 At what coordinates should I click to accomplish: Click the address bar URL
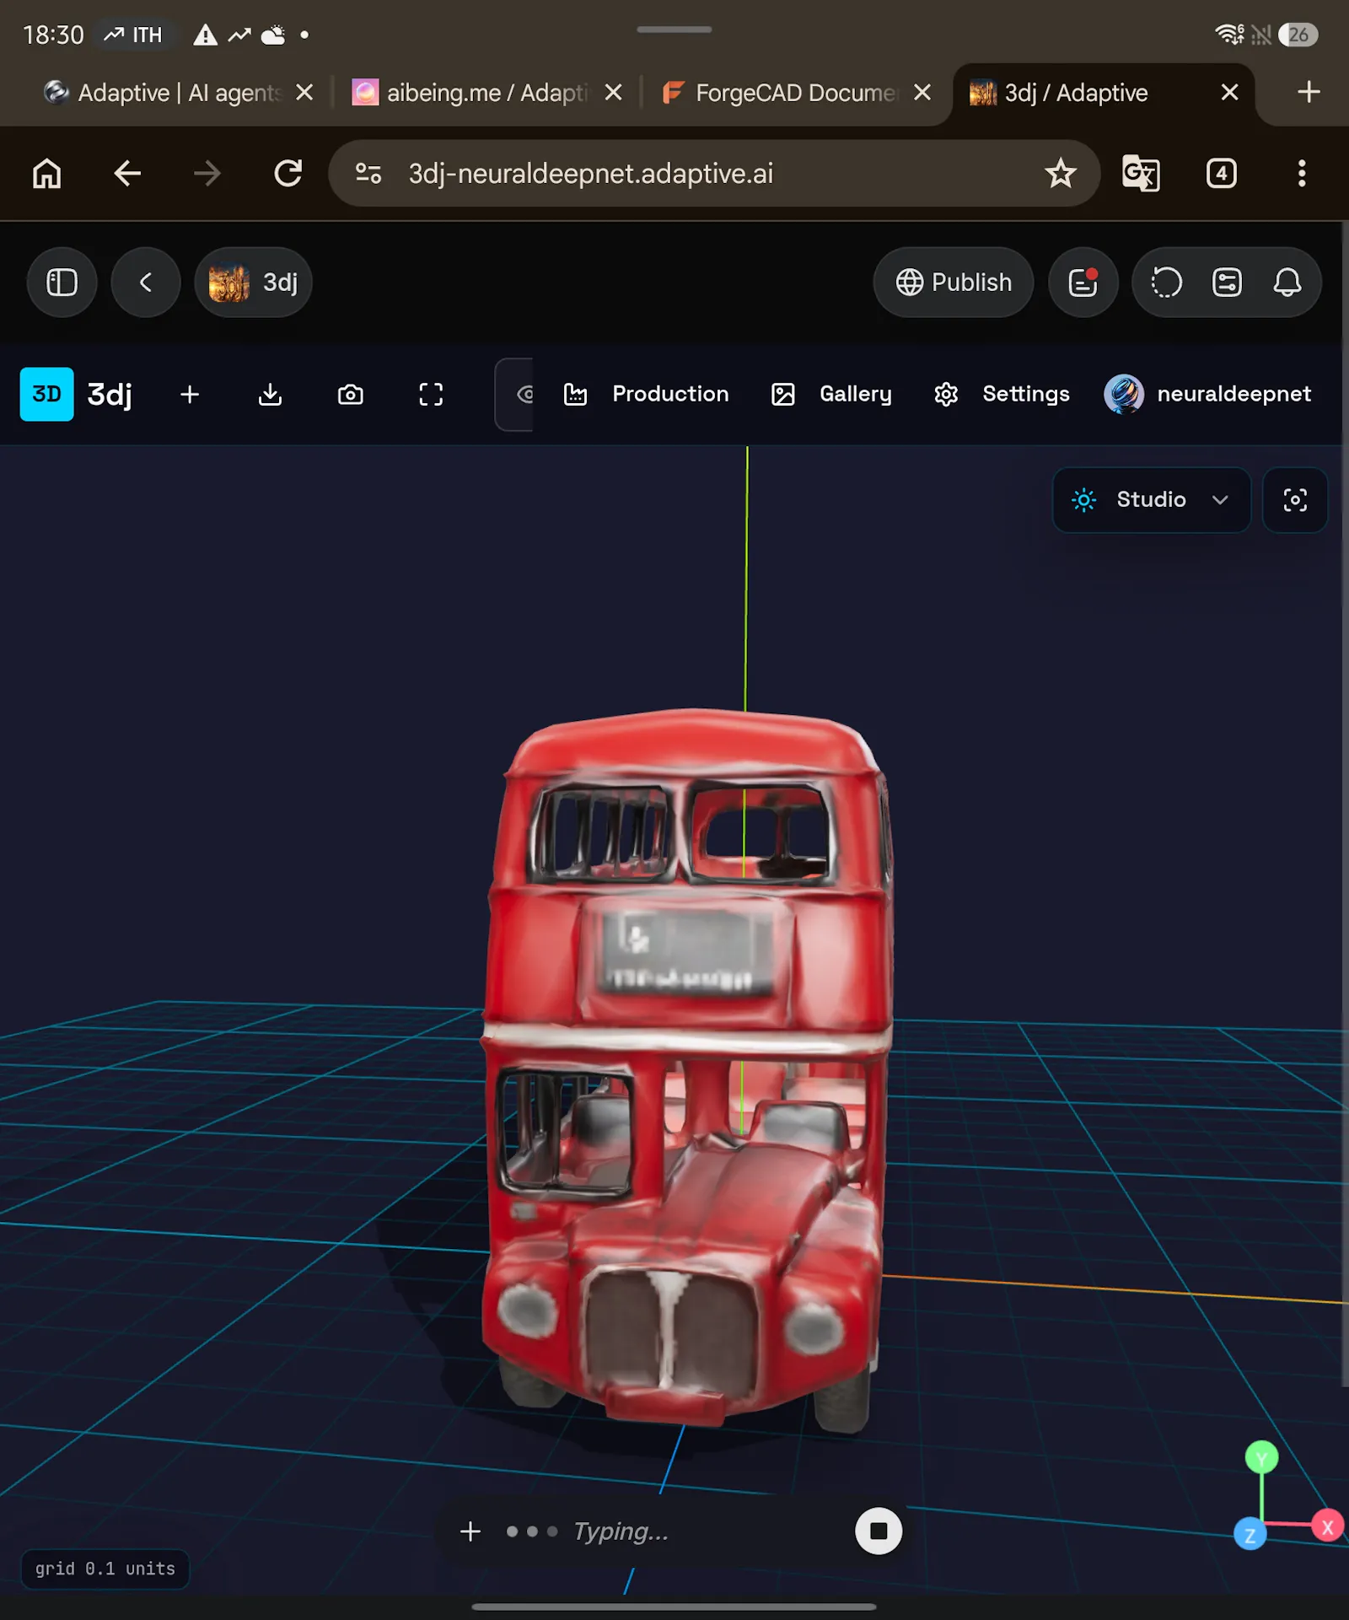[x=590, y=174]
